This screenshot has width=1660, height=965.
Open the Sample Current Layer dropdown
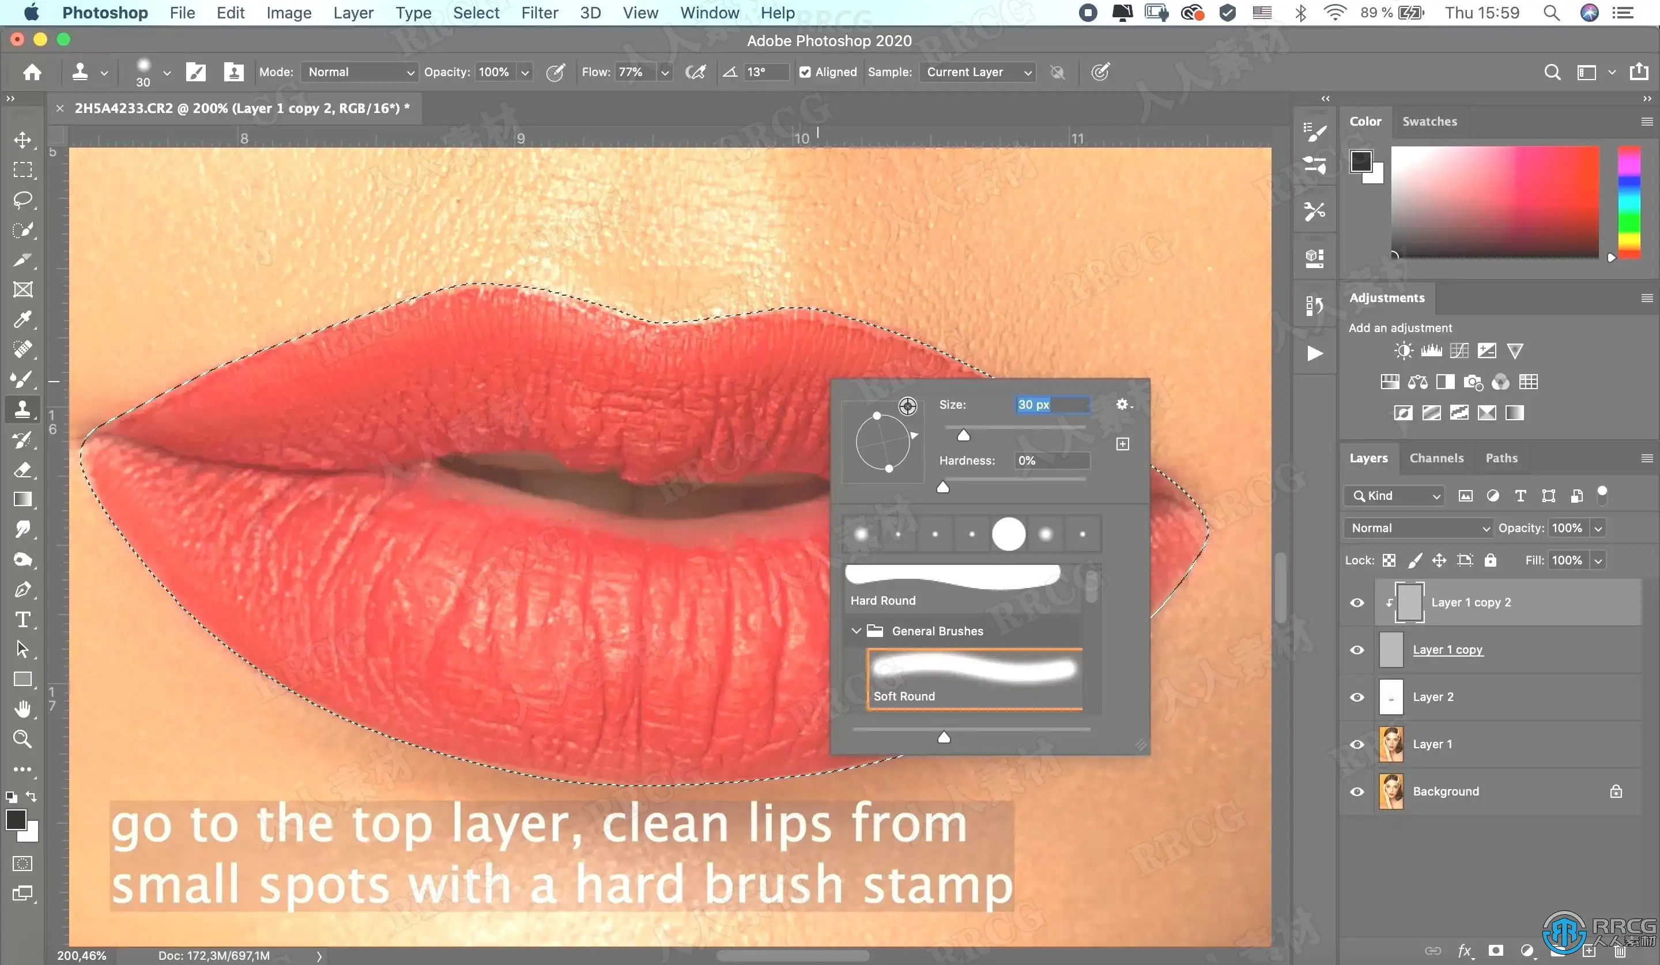978,73
